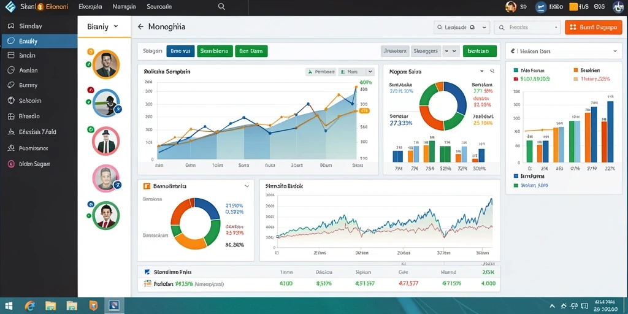The width and height of the screenshot is (628, 314).
Task: Open the Nampia top menu item
Action: click(124, 7)
